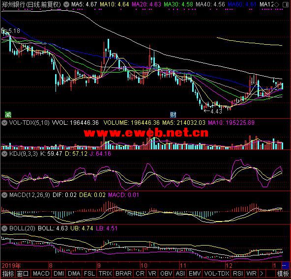Image resolution: width=291 pixels, height=279 pixels.
Task: Click the diamond icon beside the MA12 label
Action: click(x=277, y=4)
